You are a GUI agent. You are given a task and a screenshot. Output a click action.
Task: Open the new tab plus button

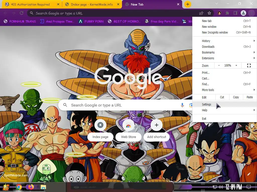188,4
